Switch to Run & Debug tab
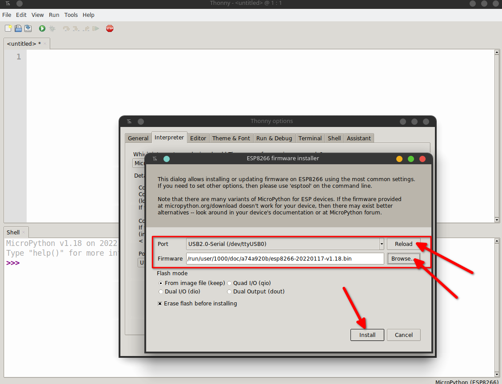 click(274, 138)
